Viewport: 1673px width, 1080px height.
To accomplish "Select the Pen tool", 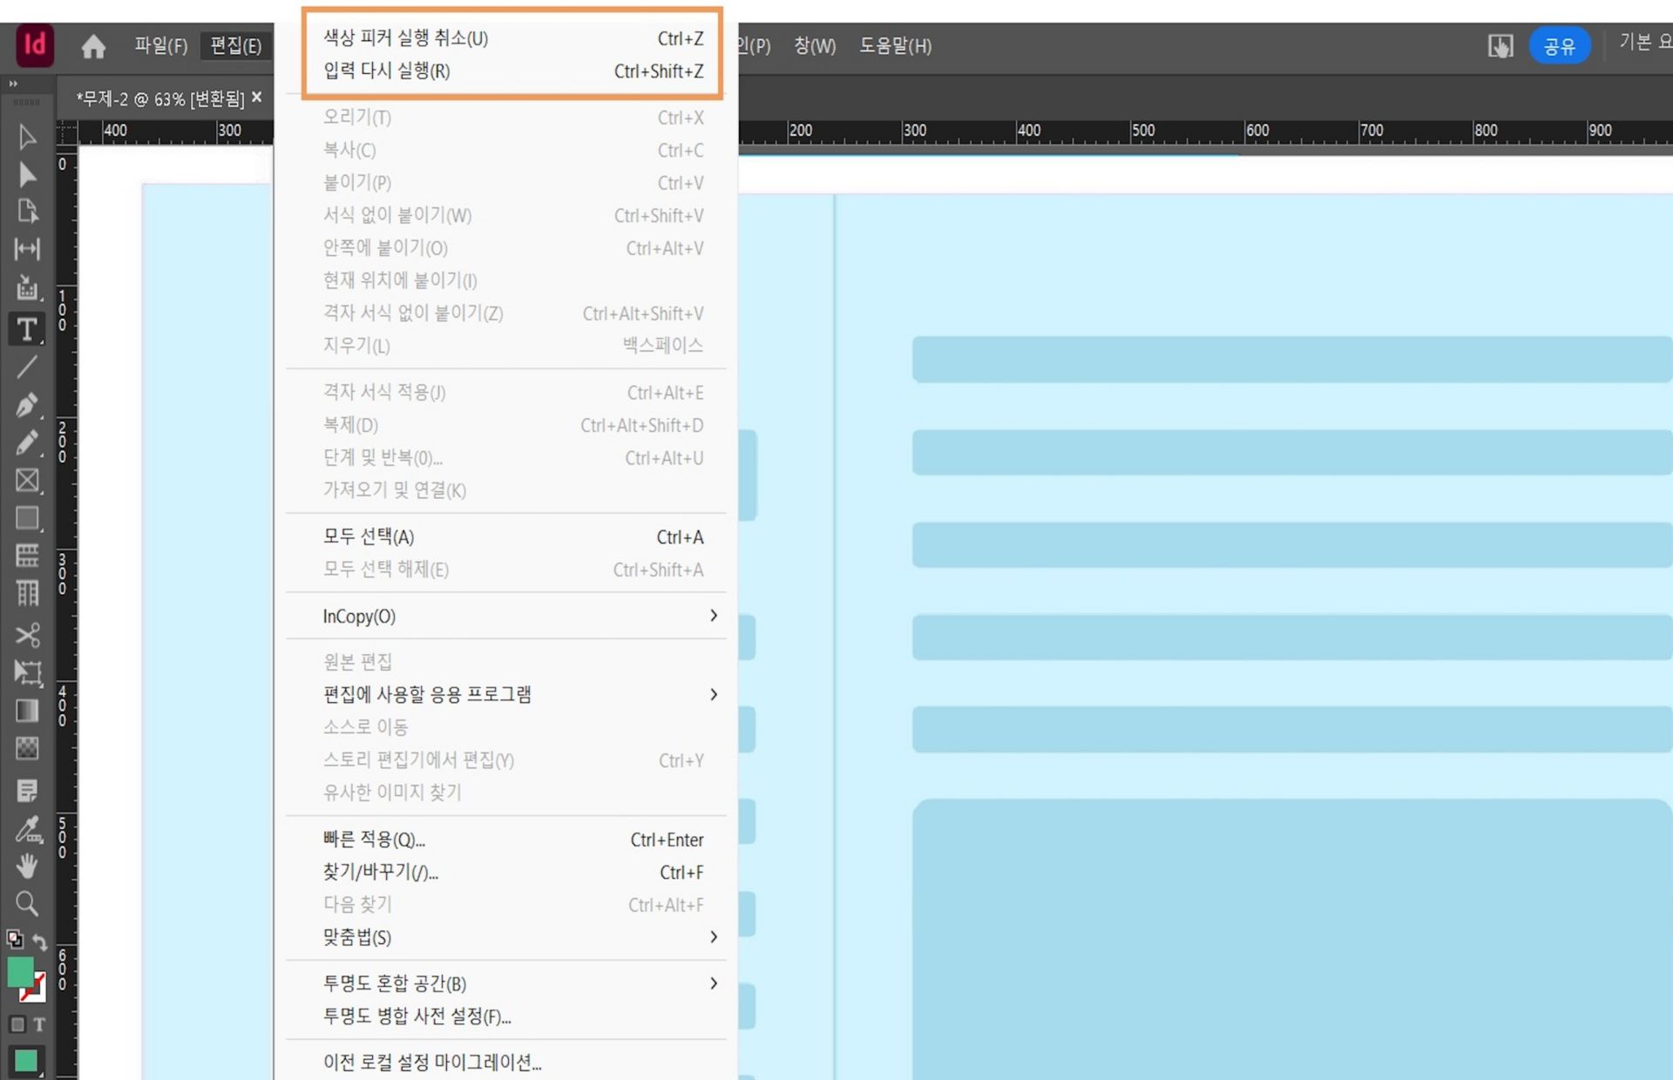I will (28, 405).
